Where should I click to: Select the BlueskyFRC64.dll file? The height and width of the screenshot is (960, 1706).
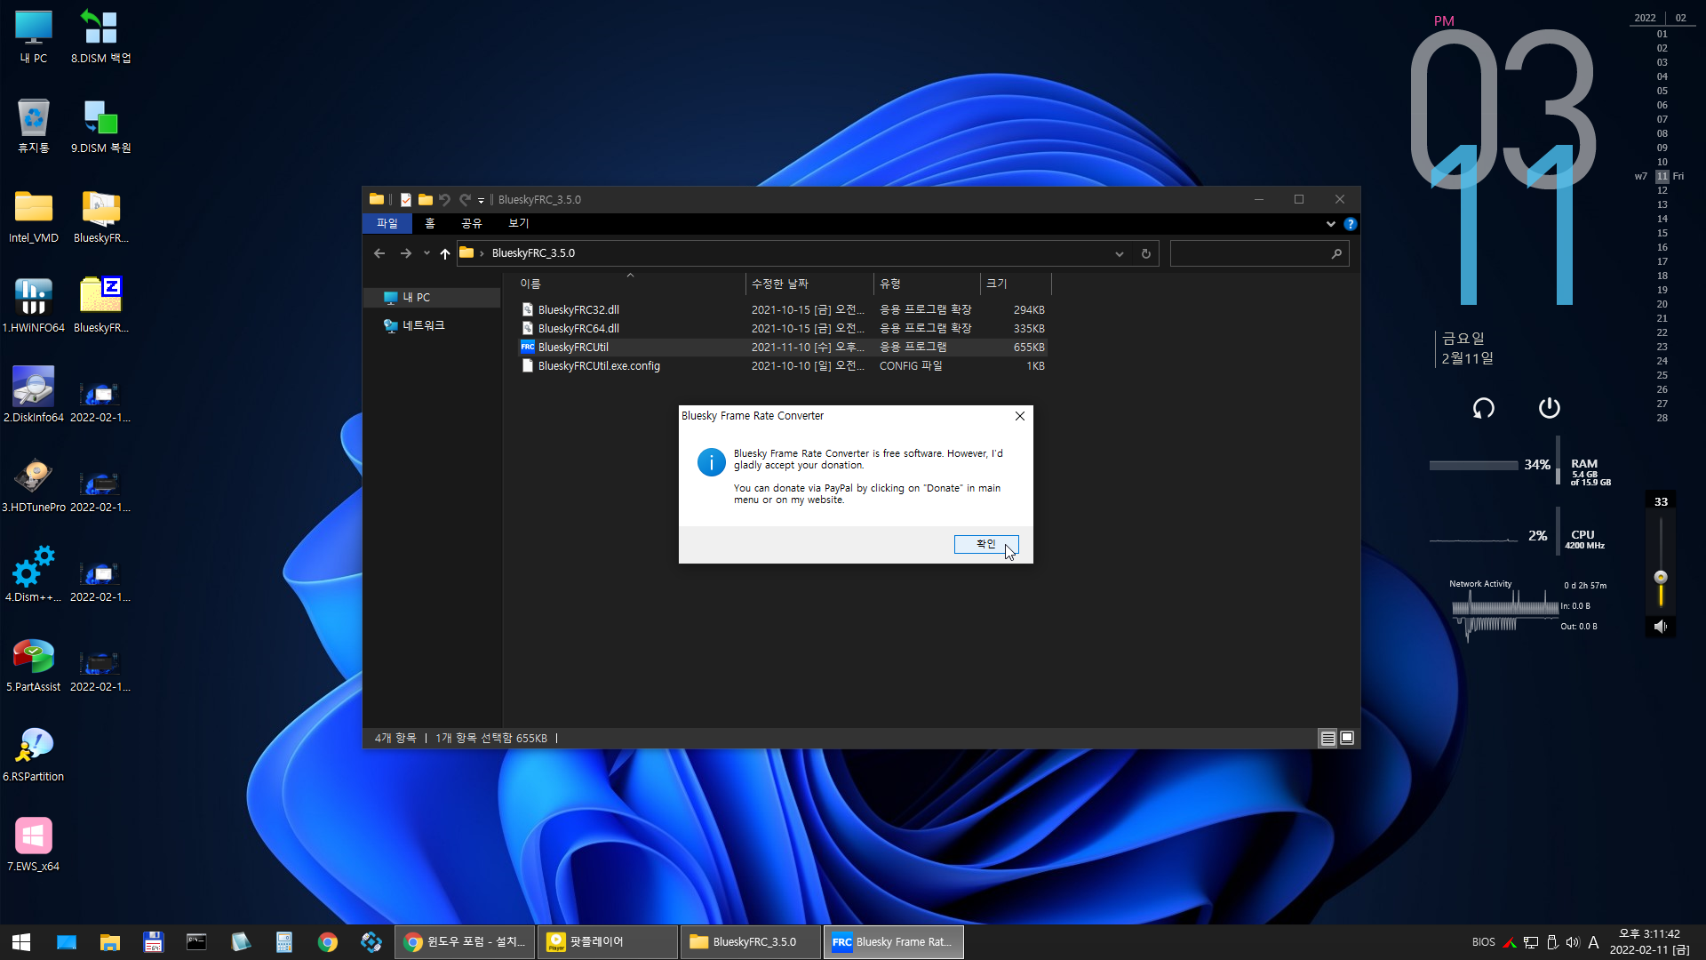(783, 328)
